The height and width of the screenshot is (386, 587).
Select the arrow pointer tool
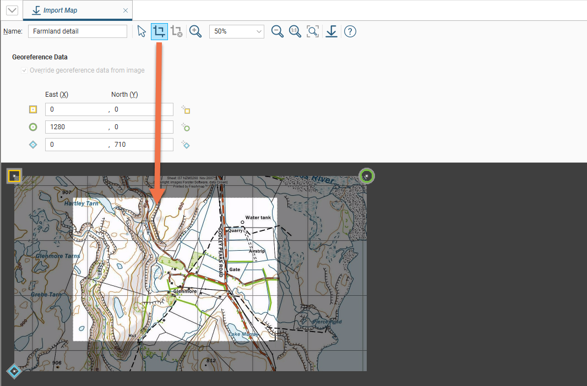click(x=142, y=31)
